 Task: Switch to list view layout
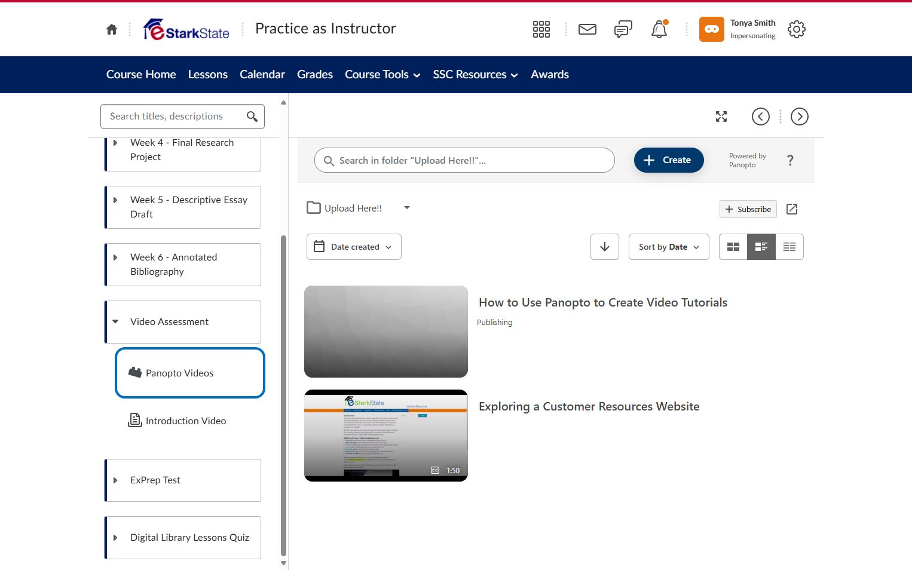pyautogui.click(x=789, y=247)
